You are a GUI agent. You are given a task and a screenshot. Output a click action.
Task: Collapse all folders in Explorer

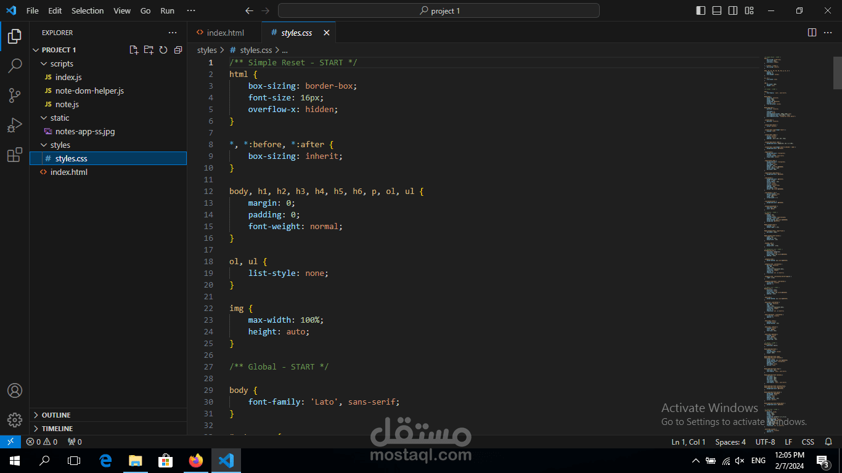coord(178,50)
